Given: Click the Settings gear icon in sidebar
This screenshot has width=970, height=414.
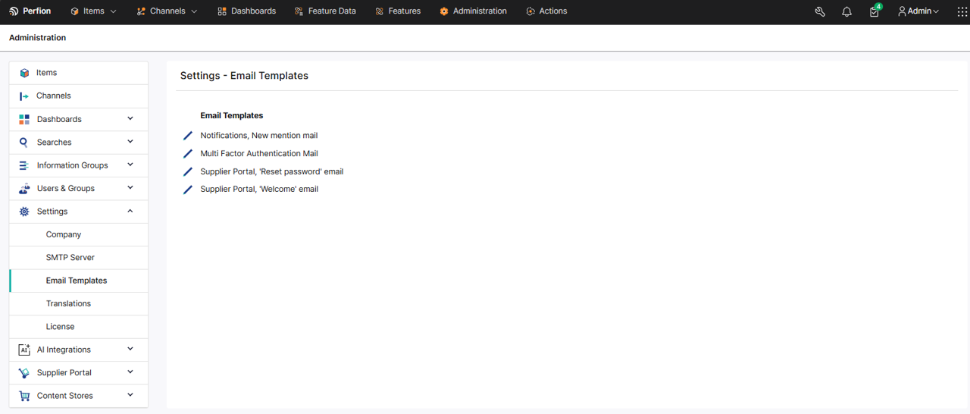Looking at the screenshot, I should 24,212.
